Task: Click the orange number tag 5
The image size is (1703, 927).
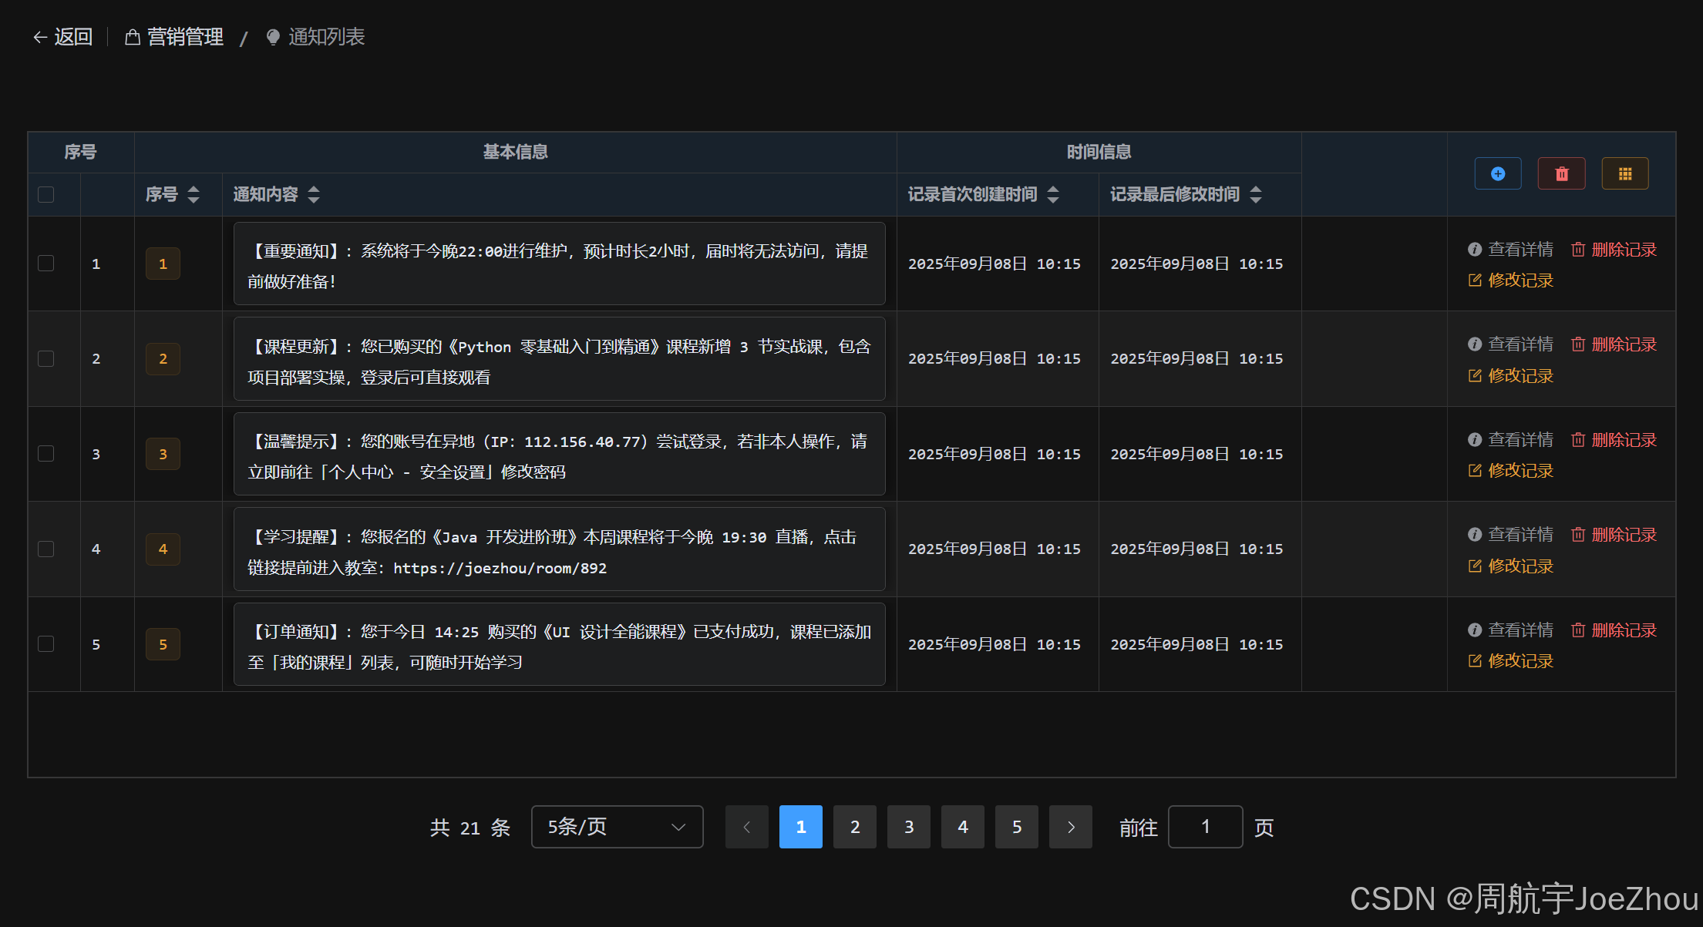Action: [163, 644]
